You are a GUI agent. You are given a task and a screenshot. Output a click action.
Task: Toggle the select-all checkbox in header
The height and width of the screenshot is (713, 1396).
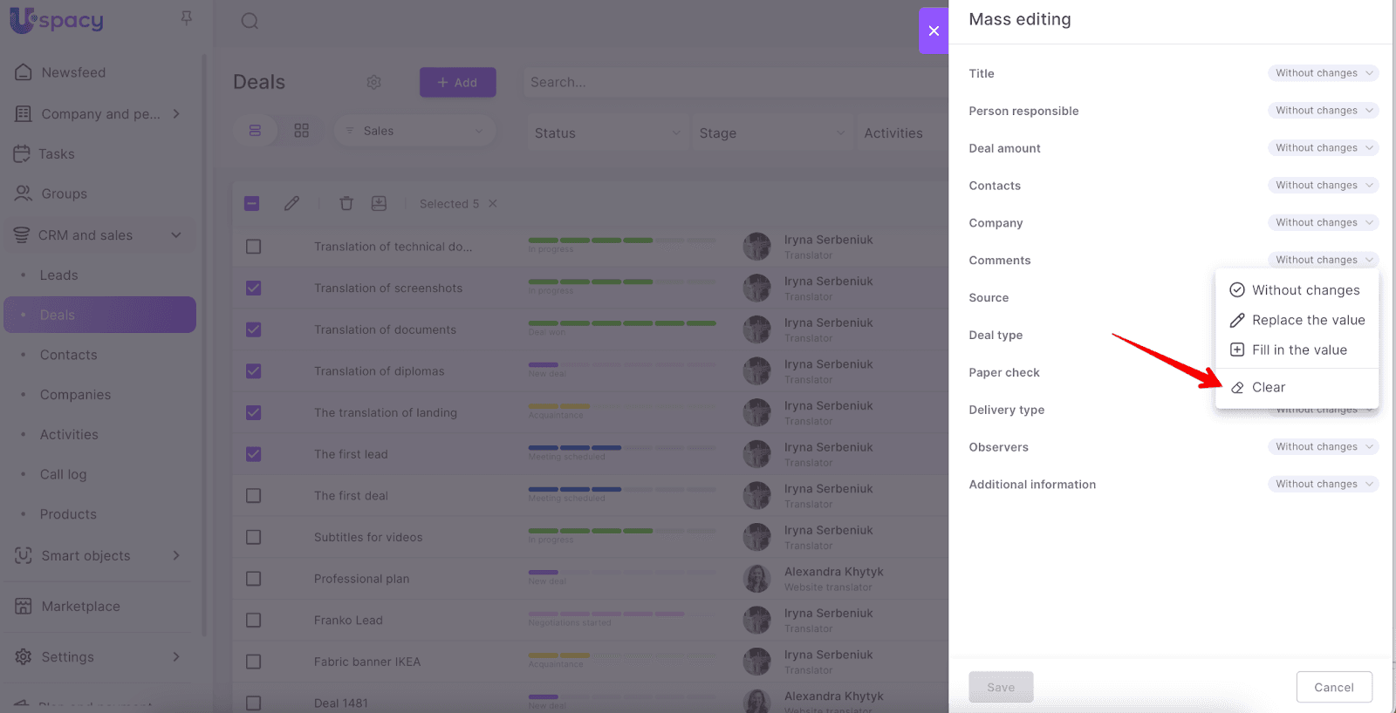(252, 203)
